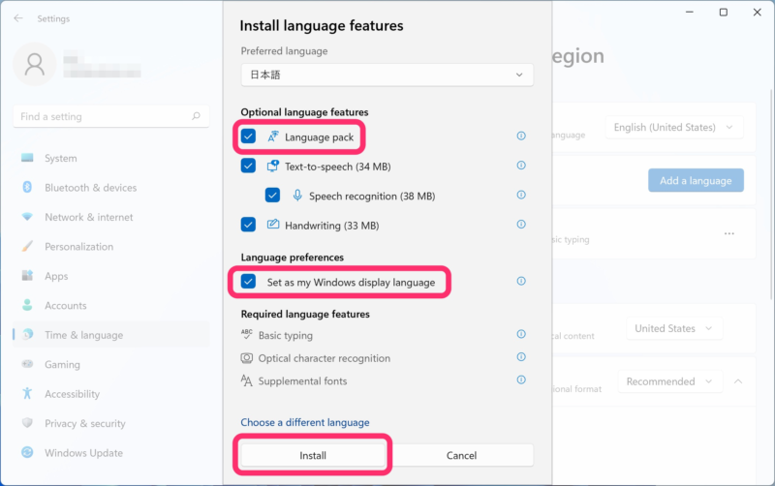775x486 pixels.
Task: Open Personalization settings
Action: click(111, 247)
